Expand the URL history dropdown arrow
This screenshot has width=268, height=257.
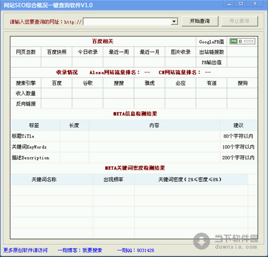[x=174, y=21]
